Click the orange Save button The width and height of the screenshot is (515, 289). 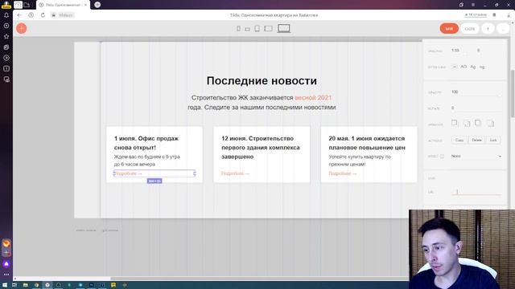449,29
